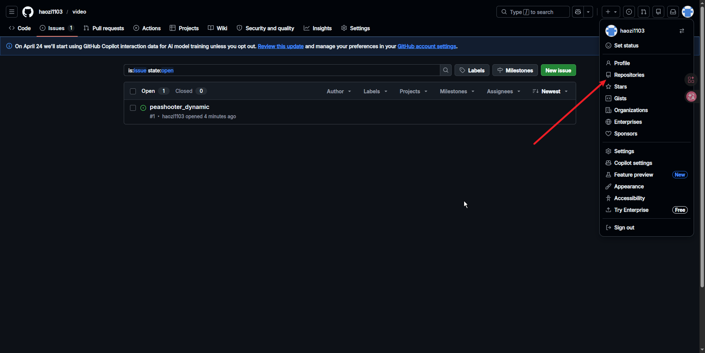The height and width of the screenshot is (353, 705).
Task: Tick the select all issues checkbox
Action: coord(133,91)
